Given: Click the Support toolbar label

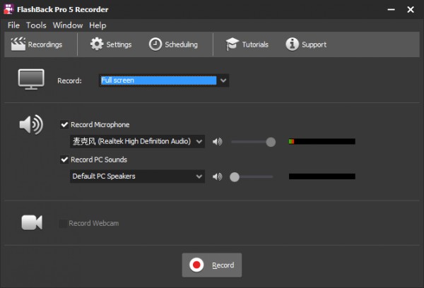Looking at the screenshot, I should click(314, 44).
